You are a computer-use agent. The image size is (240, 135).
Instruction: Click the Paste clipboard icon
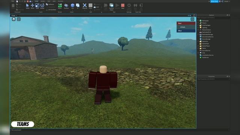(13, 6)
